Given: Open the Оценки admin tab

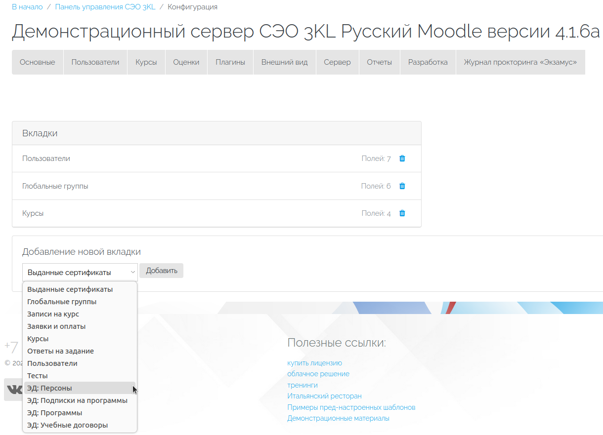Looking at the screenshot, I should click(186, 62).
